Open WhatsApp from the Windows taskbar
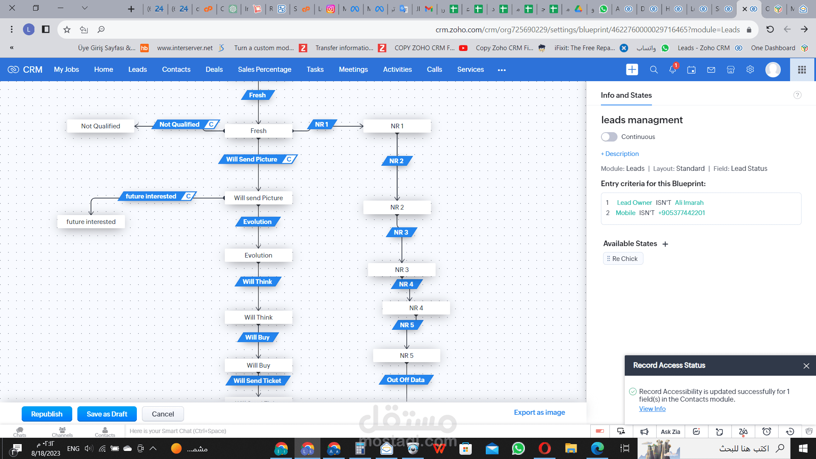 (x=518, y=448)
